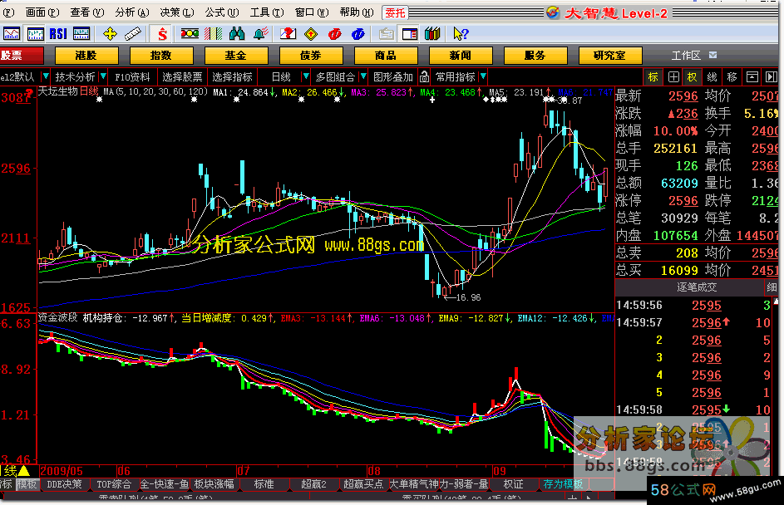Screen dimensions: 784x505
Task: Click the 选择股票 button
Action: coord(182,77)
